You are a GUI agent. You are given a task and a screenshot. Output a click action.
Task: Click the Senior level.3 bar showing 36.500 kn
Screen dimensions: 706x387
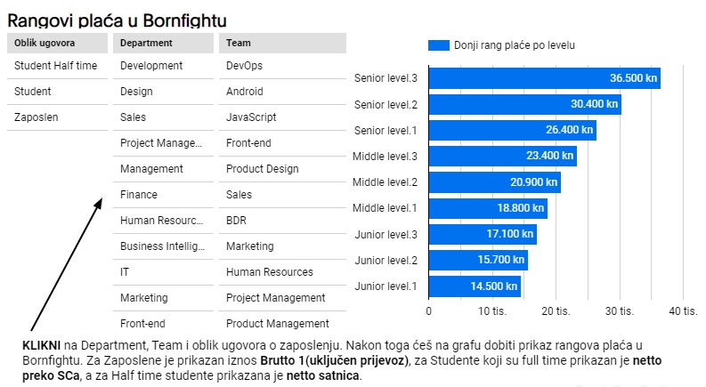pyautogui.click(x=544, y=78)
